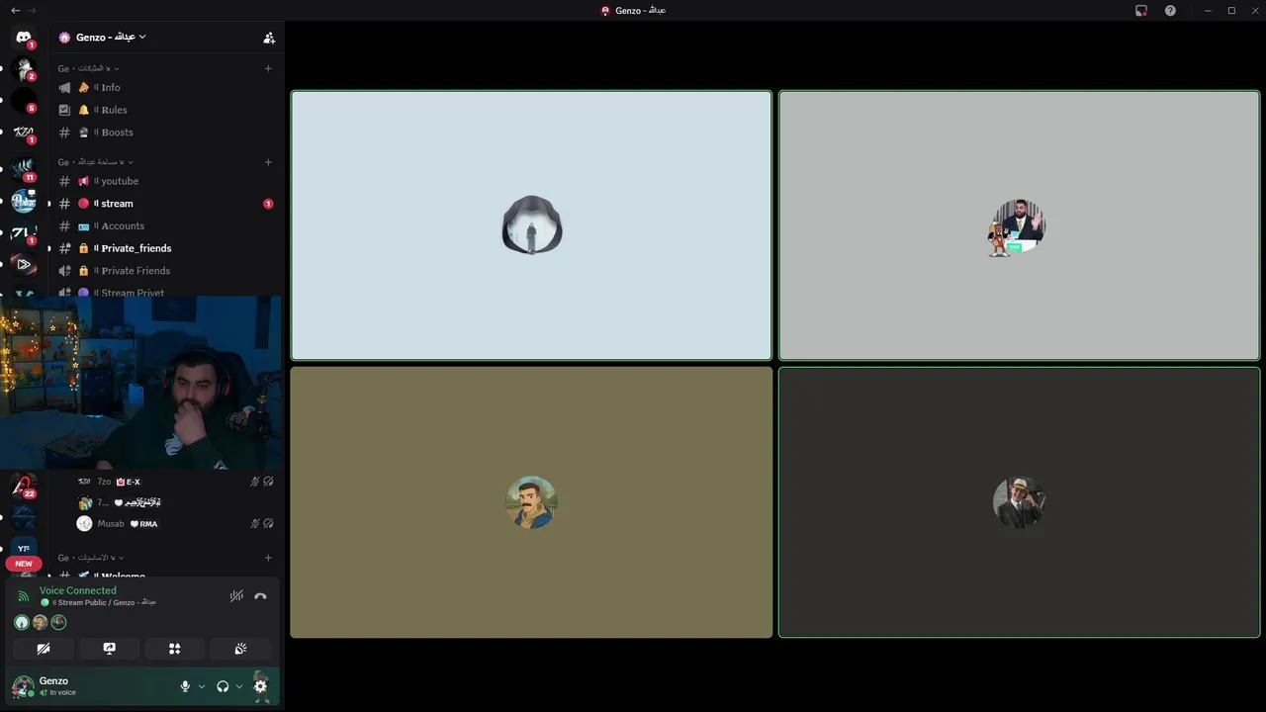
Task: Click the webcam preview picture-in-picture
Action: (141, 384)
